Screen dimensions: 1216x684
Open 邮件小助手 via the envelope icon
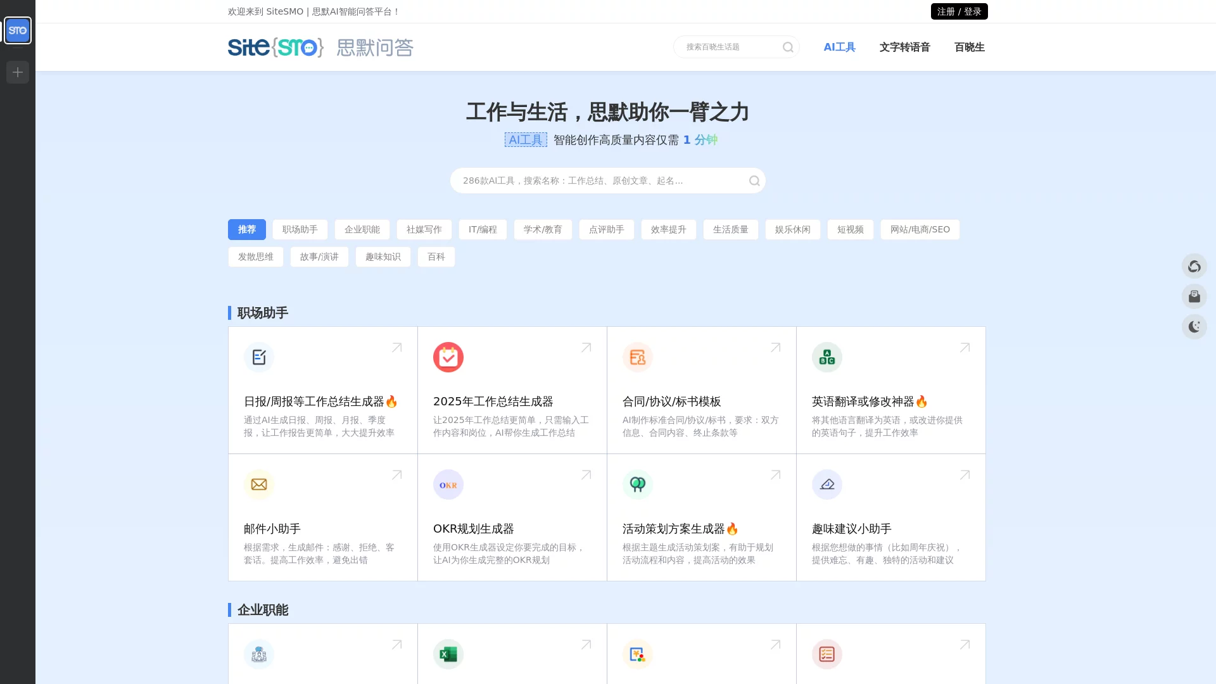pos(258,484)
